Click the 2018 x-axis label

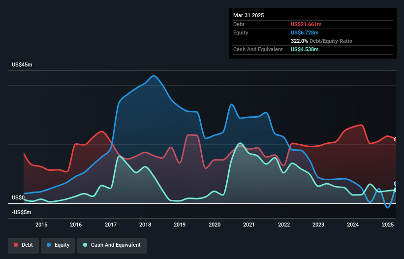tap(145, 225)
